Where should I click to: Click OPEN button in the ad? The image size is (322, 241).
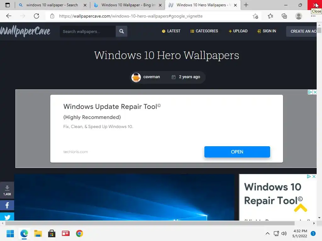click(237, 152)
